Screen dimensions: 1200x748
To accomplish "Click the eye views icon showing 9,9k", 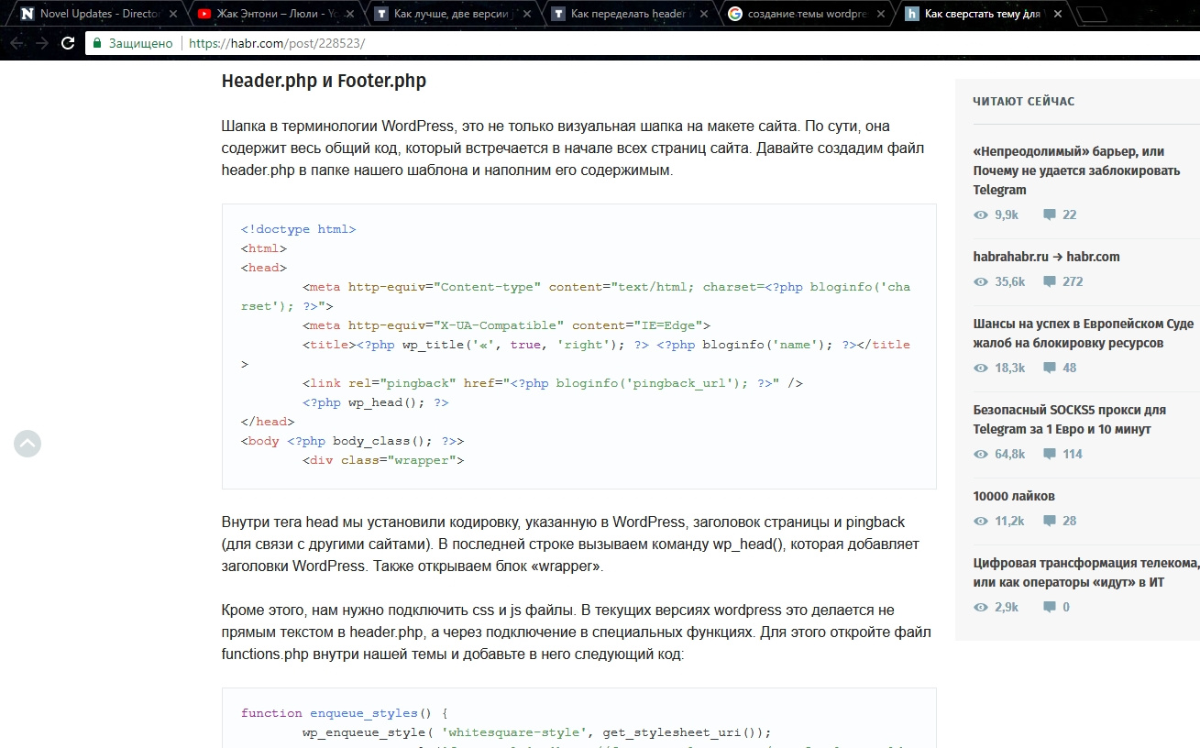I will [981, 214].
